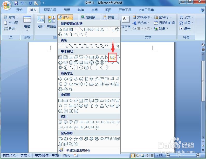
Task: Insert a Hyperlink
Action: tap(88, 17)
